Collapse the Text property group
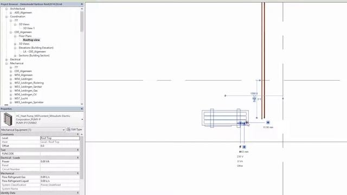Viewport: 347px width, 195px height. pyautogui.click(x=78, y=150)
